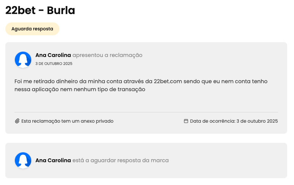
Task: Click the calendar icon beside occurrence date
Action: [186, 121]
